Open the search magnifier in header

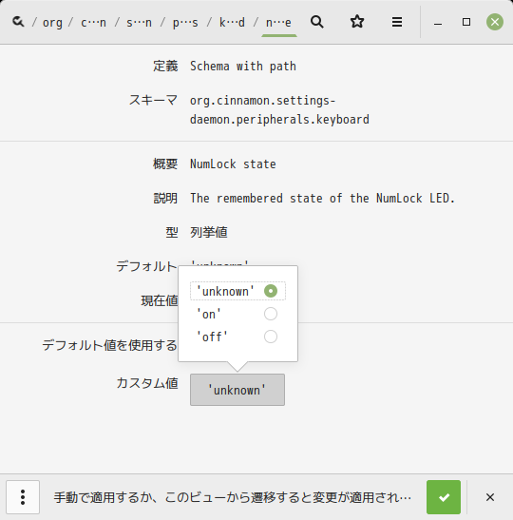pos(317,22)
